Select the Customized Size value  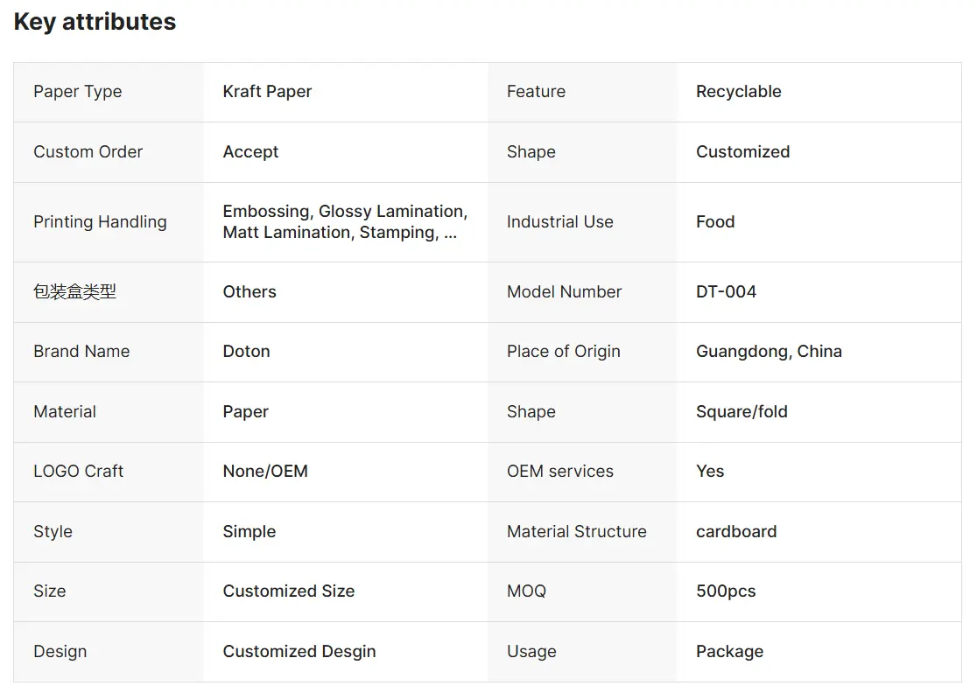[289, 591]
